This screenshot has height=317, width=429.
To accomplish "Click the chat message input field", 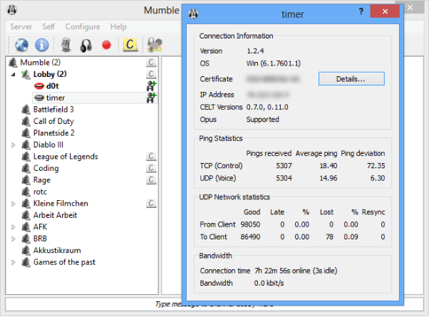I will tap(214, 304).
